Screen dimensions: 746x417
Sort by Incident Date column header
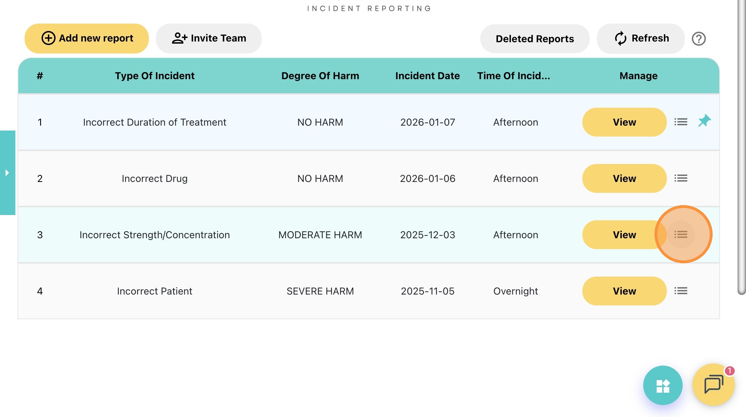click(x=427, y=76)
